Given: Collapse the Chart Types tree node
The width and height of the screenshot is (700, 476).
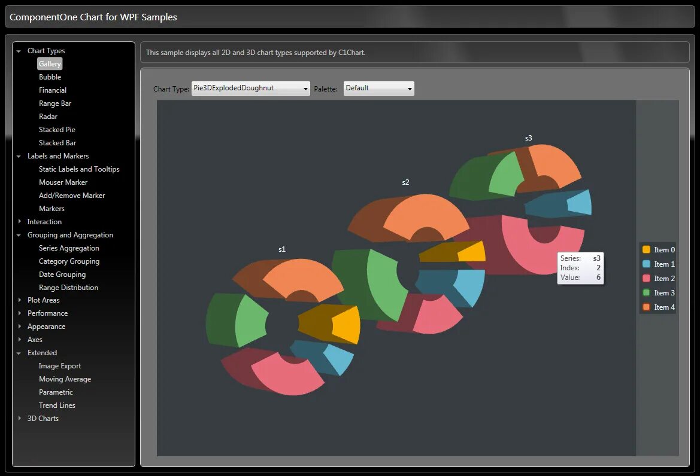Looking at the screenshot, I should click(19, 51).
